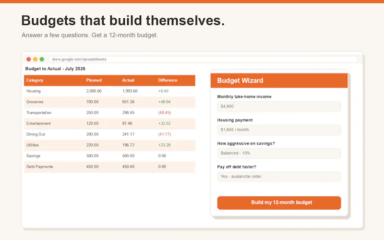The width and height of the screenshot is (384, 240).
Task: Click the Housing payment field showing $1,845 / month
Action: pyautogui.click(x=279, y=130)
